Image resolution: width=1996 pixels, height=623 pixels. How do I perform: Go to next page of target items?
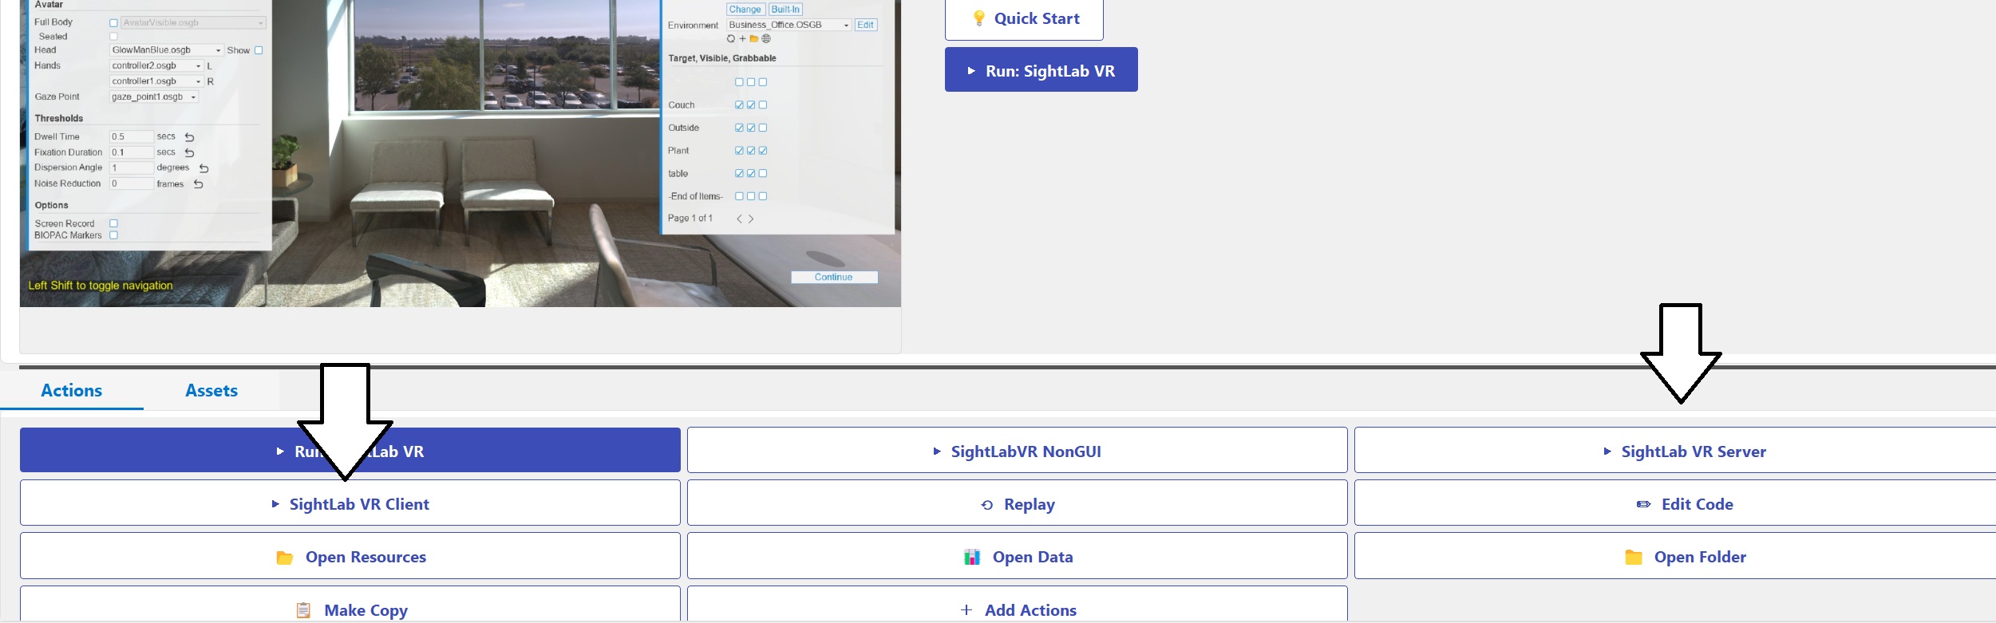click(x=751, y=219)
